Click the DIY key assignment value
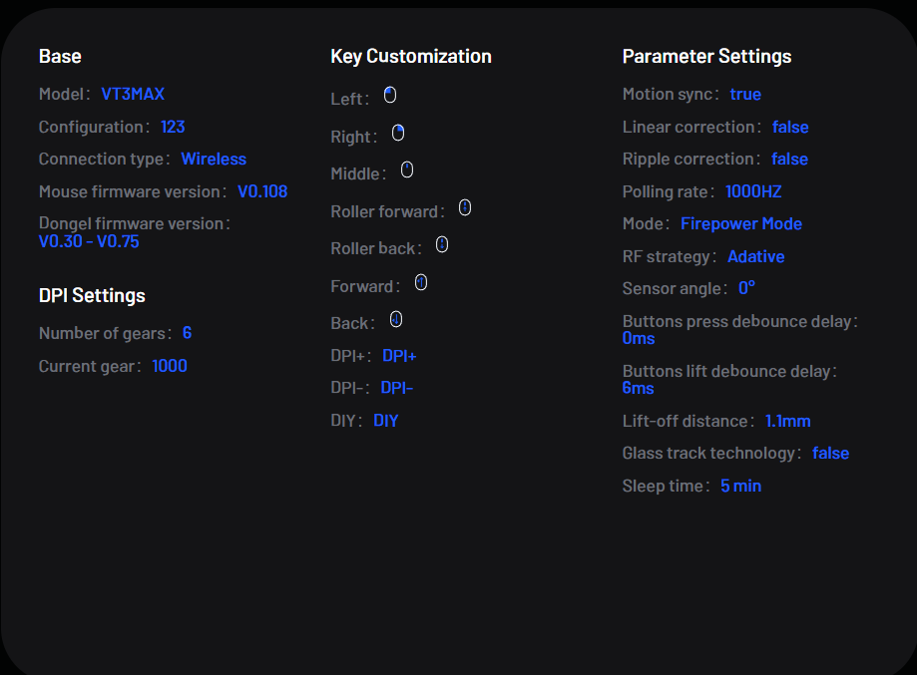Image resolution: width=917 pixels, height=675 pixels. (386, 421)
